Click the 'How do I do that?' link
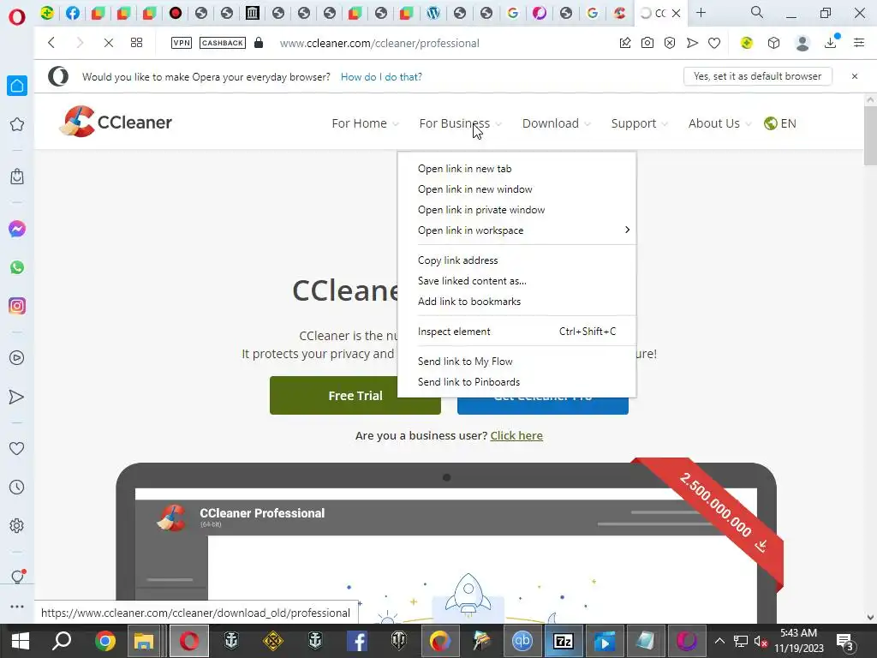877x658 pixels. 381,76
